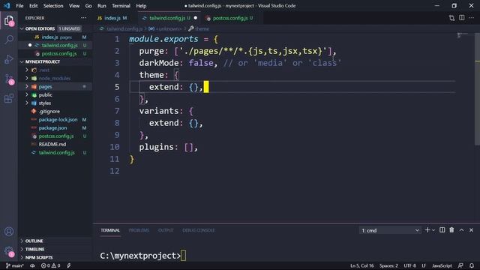
Task: Open the terminal selector dropdown '1: cmd'
Action: pos(390,230)
